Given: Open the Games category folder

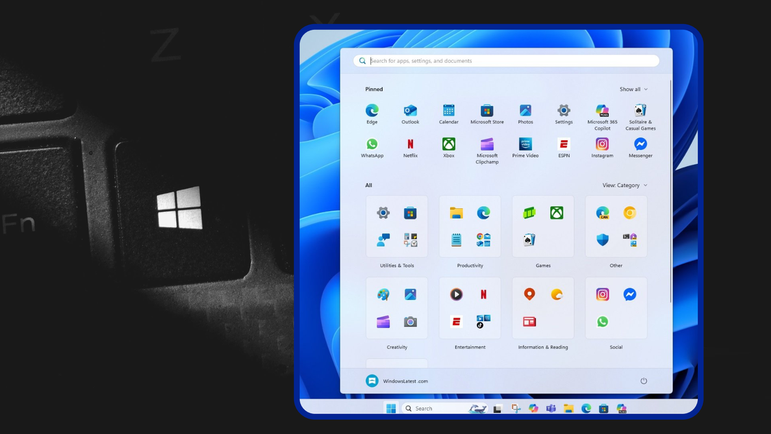Looking at the screenshot, I should tap(543, 226).
